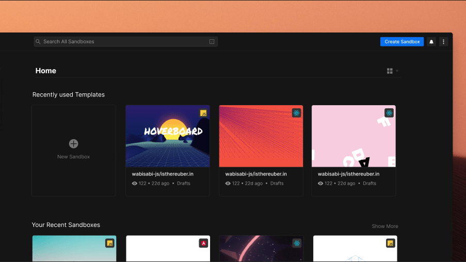Focus the Search All Sandboxes field
466x262 pixels.
(124, 42)
